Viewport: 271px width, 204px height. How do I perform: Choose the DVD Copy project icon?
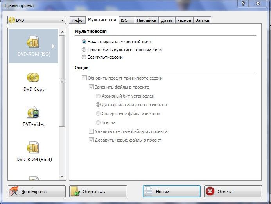coord(33,77)
